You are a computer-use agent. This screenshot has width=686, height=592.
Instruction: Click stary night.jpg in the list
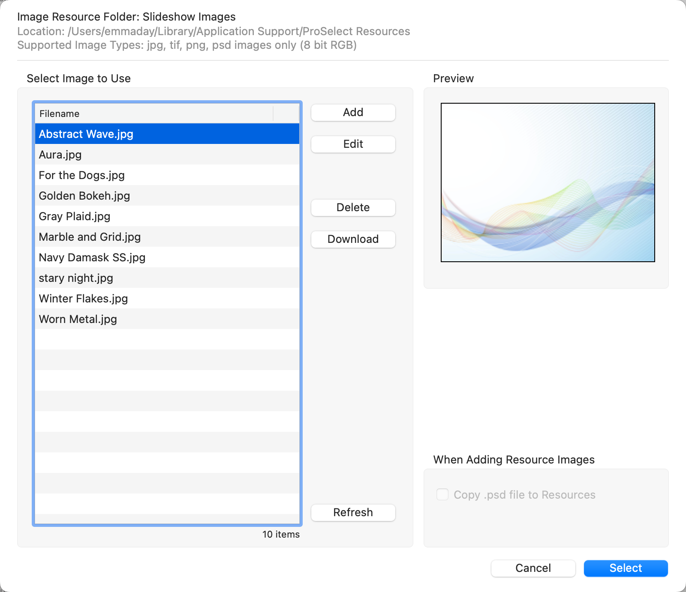(x=76, y=278)
